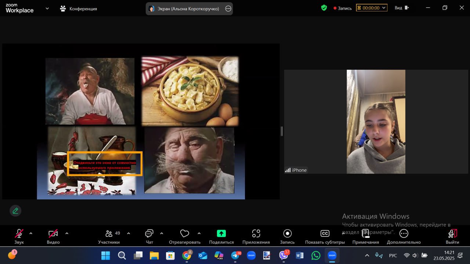470x264 pixels.
Task: Click the active Zoom meeting taskbar icon
Action: (x=332, y=255)
